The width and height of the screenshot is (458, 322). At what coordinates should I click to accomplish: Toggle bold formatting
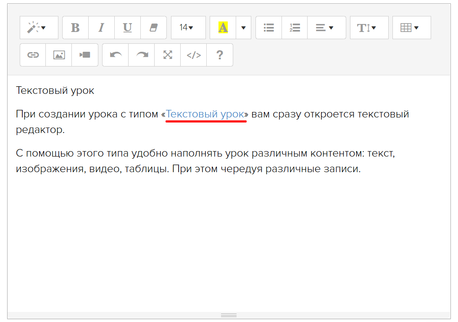75,28
